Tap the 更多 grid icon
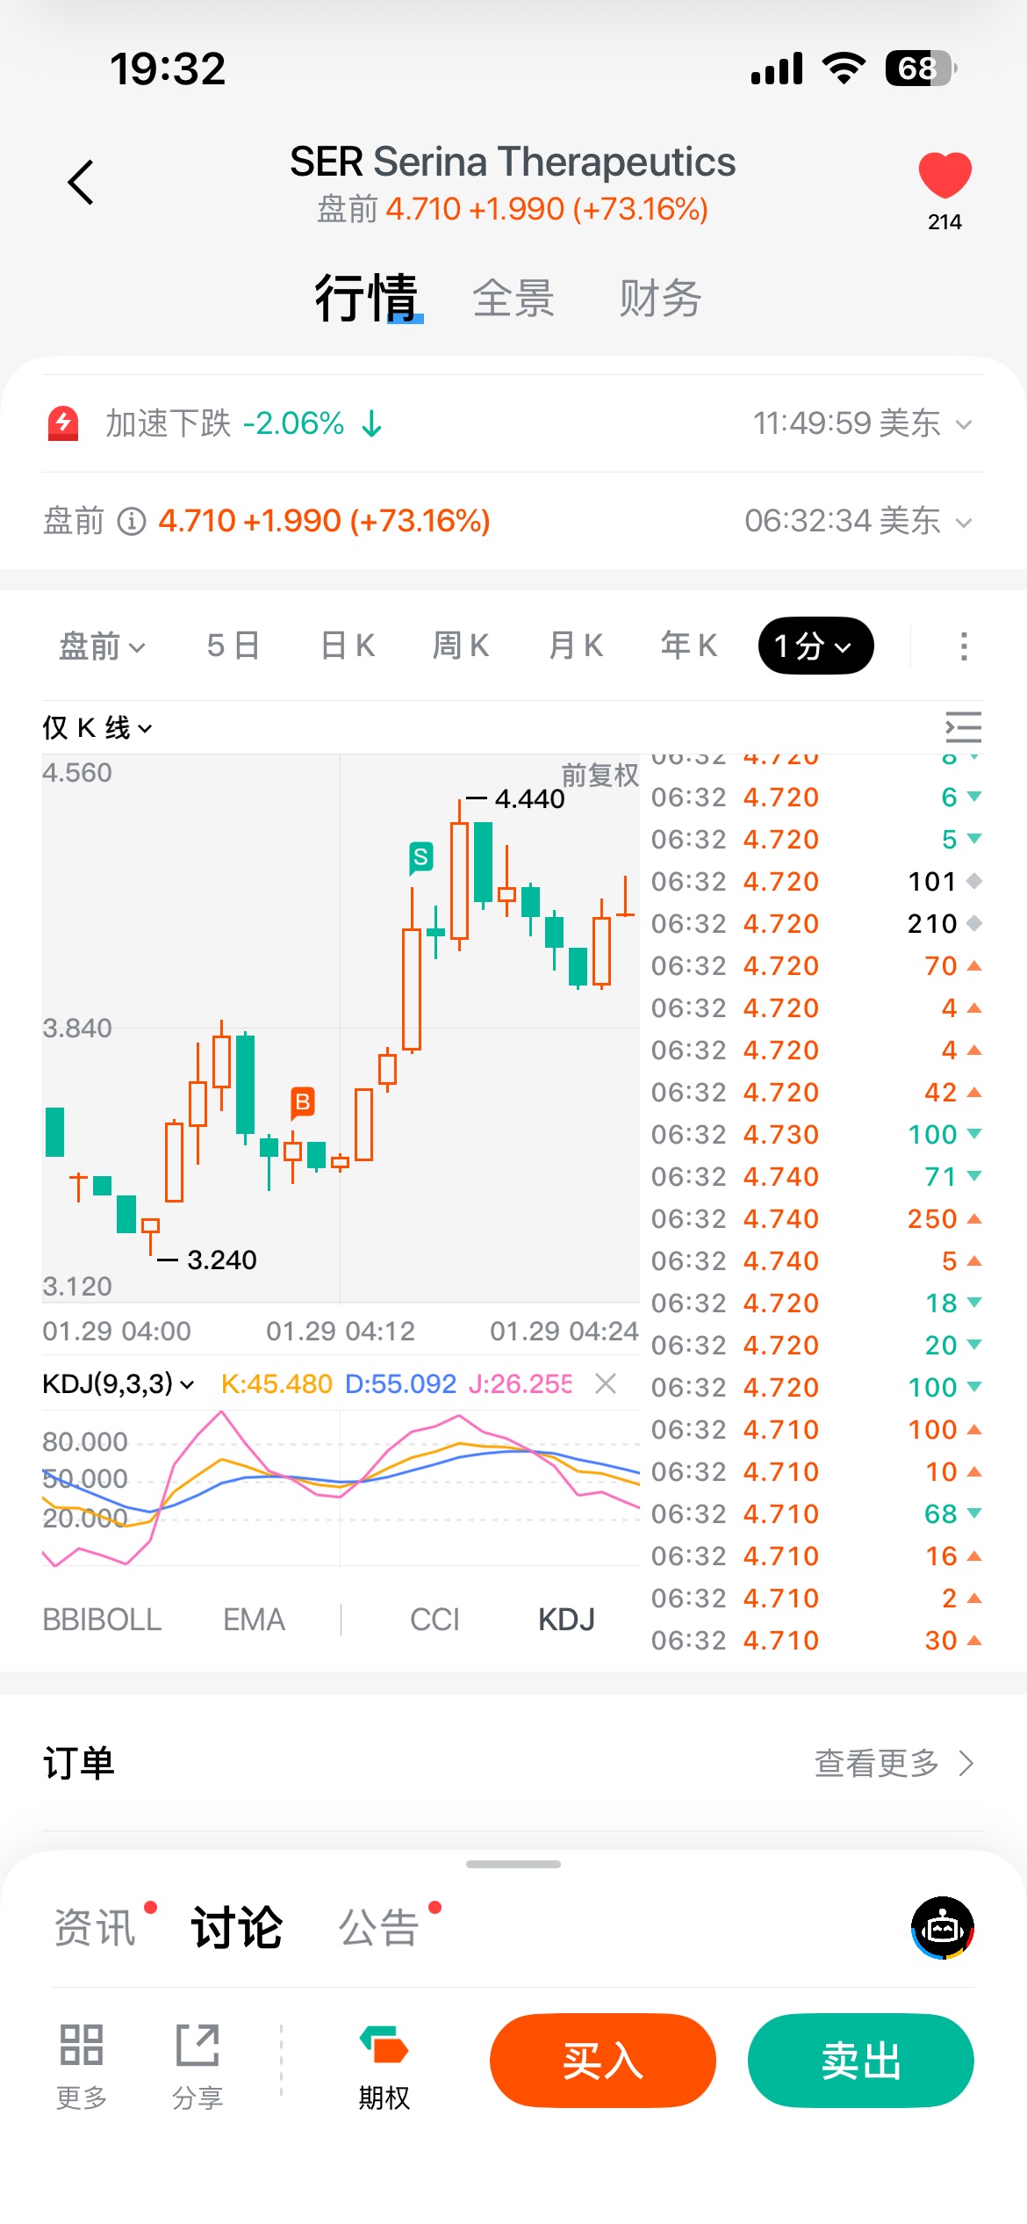The height and width of the screenshot is (2224, 1027). (x=82, y=2045)
